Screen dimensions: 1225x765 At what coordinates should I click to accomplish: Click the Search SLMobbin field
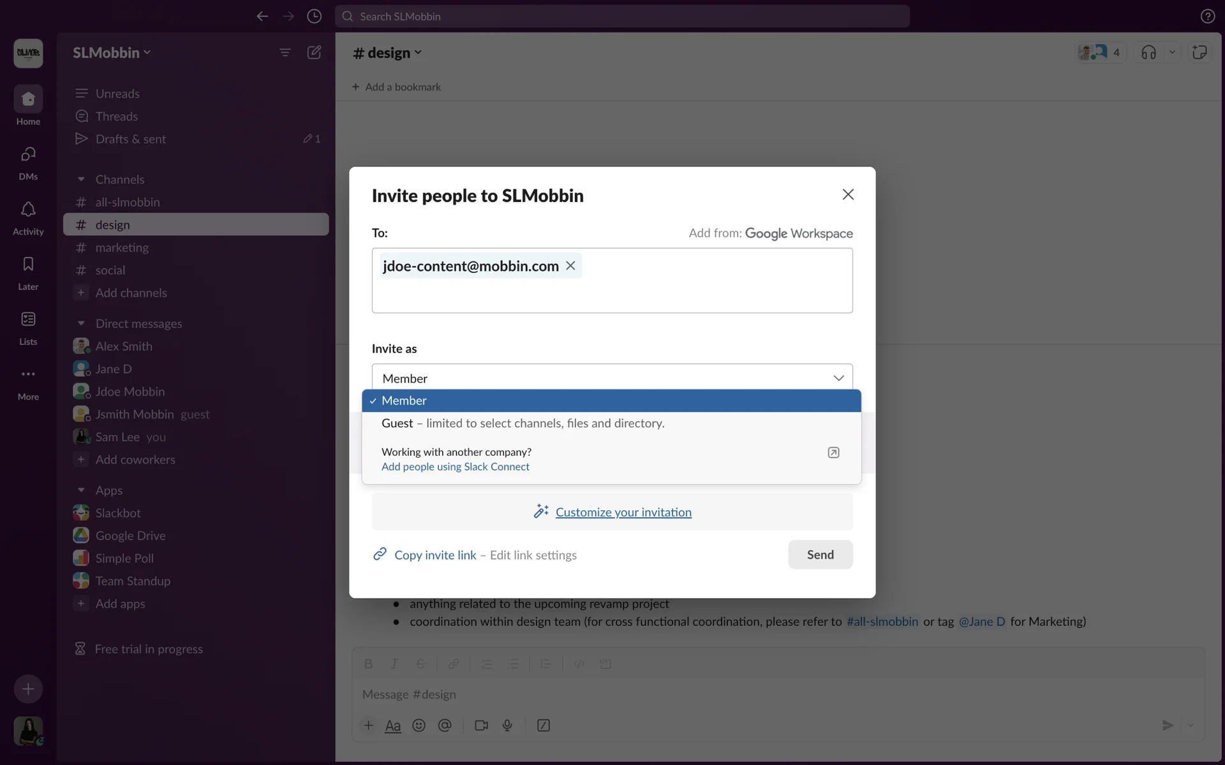coord(622,17)
